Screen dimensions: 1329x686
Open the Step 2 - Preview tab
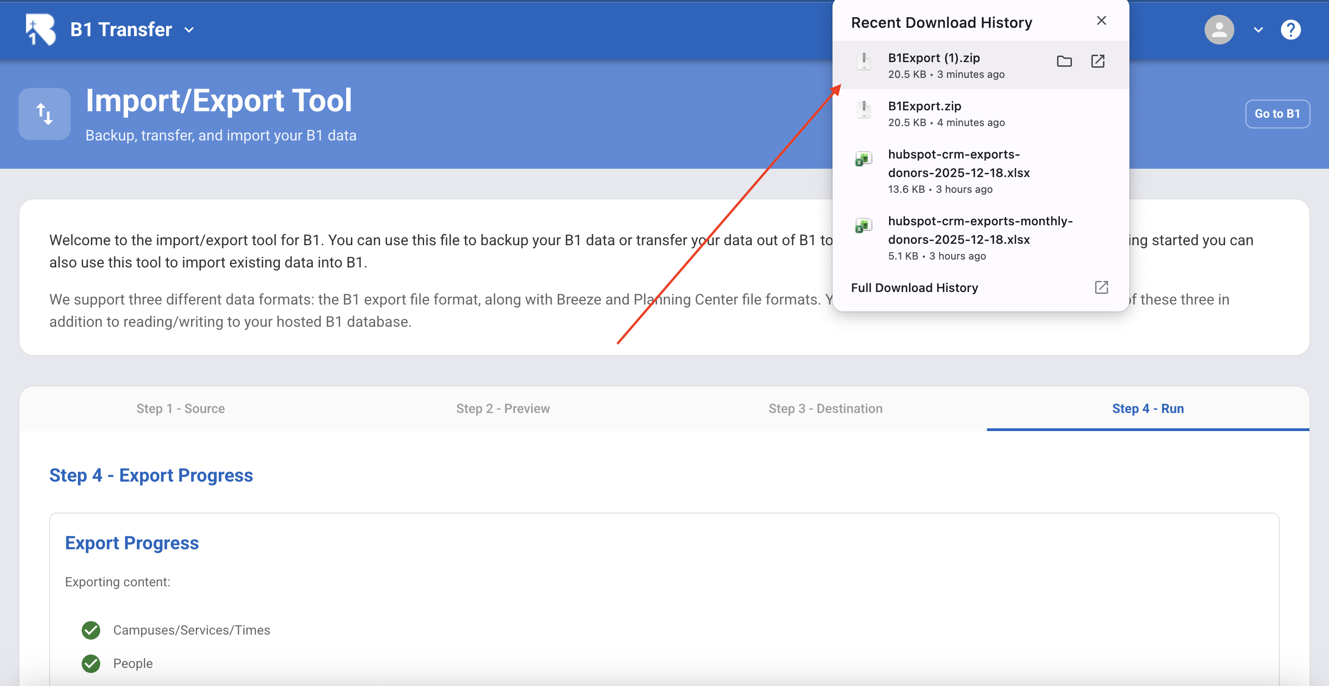[503, 408]
